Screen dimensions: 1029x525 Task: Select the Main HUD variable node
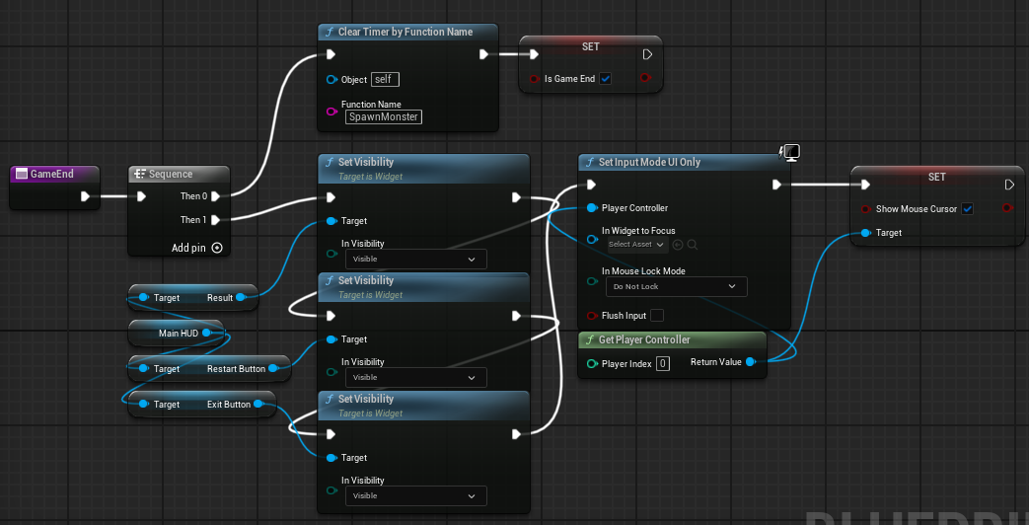(176, 334)
